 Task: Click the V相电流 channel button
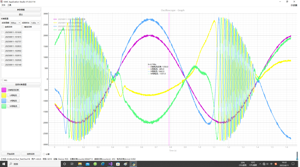(x=13, y=101)
